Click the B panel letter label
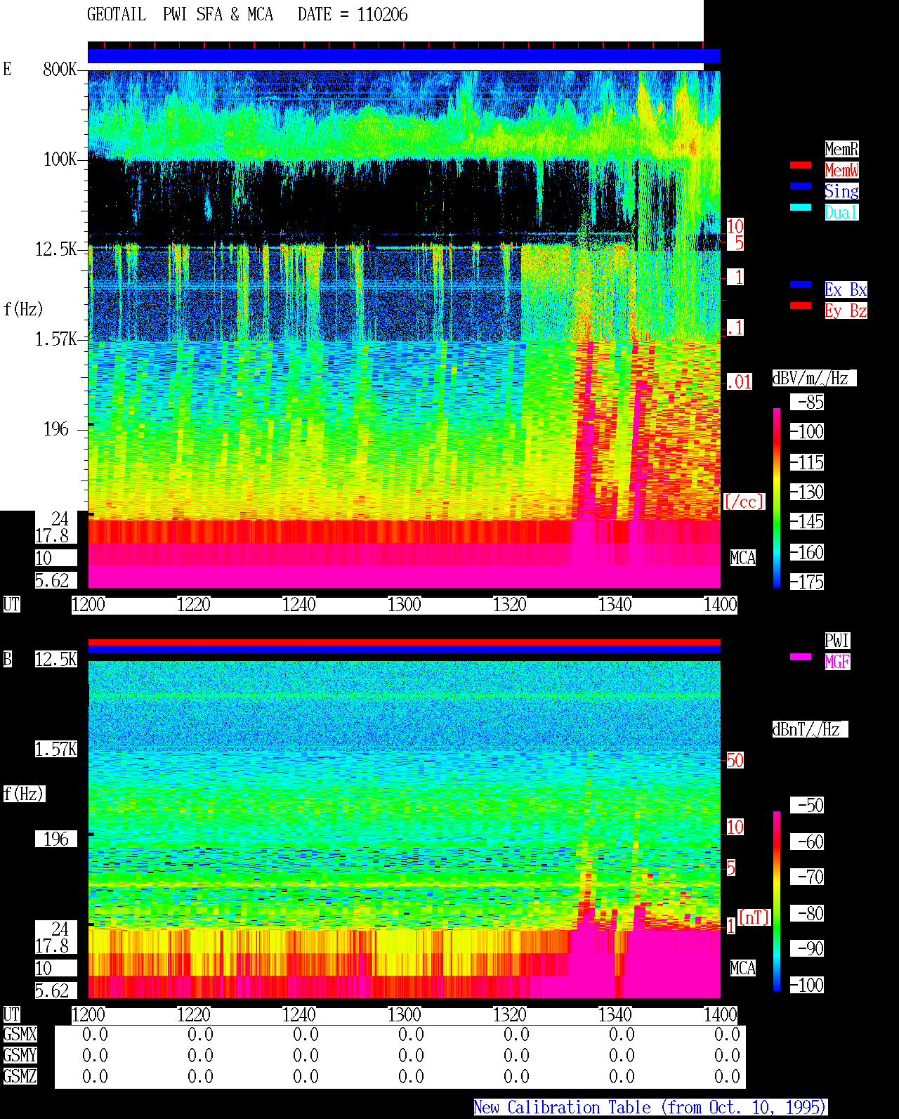This screenshot has height=1119, width=899. click(x=8, y=659)
